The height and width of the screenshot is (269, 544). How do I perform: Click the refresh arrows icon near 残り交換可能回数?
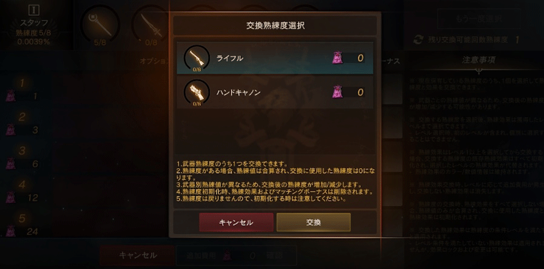point(418,40)
